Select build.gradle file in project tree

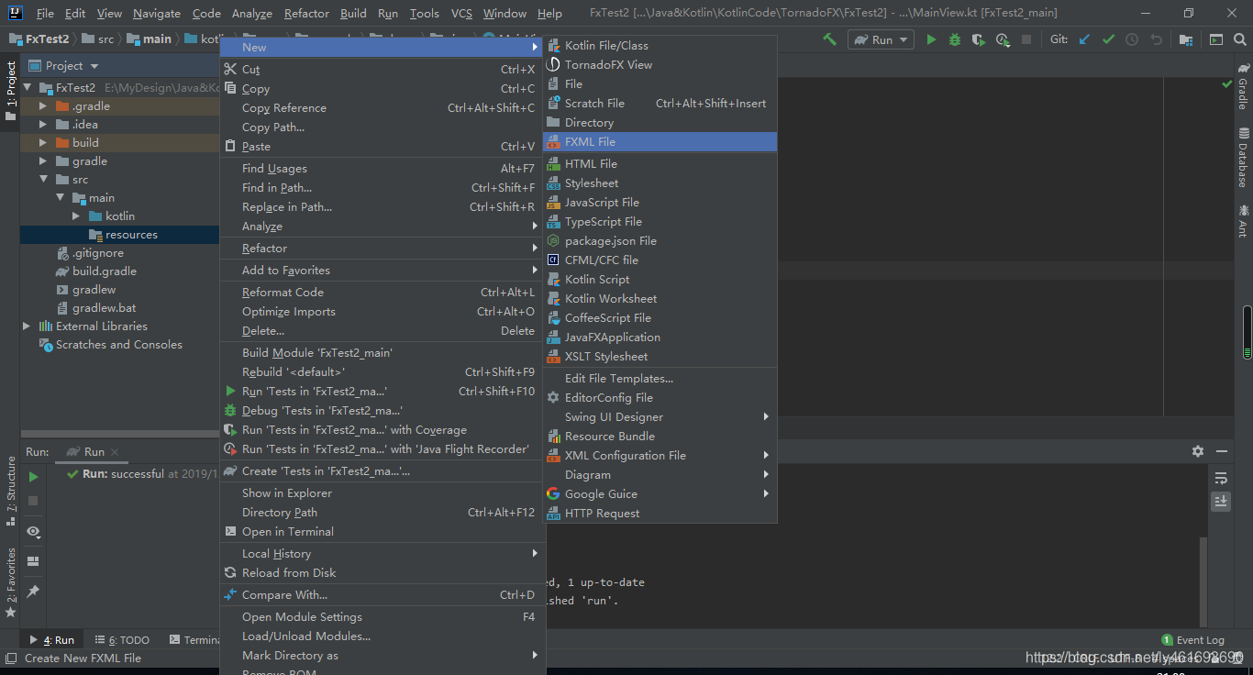(104, 271)
